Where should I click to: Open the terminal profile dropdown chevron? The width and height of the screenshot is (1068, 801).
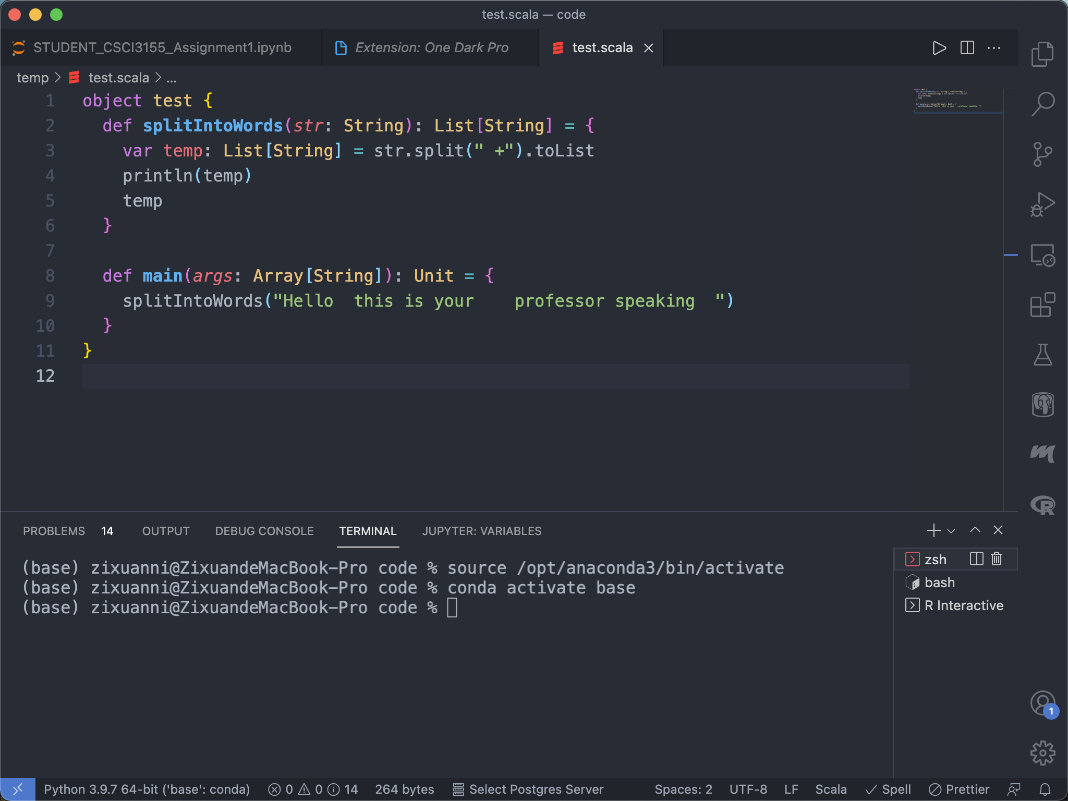[952, 530]
